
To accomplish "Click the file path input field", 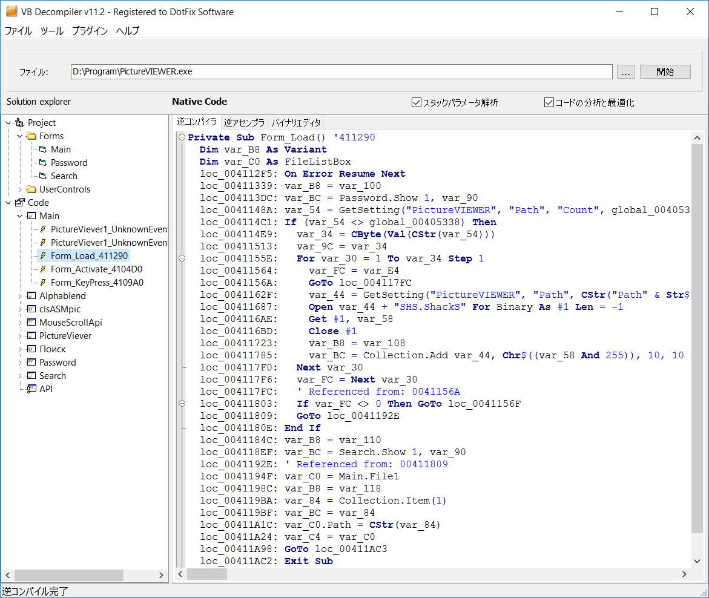I will coord(341,71).
